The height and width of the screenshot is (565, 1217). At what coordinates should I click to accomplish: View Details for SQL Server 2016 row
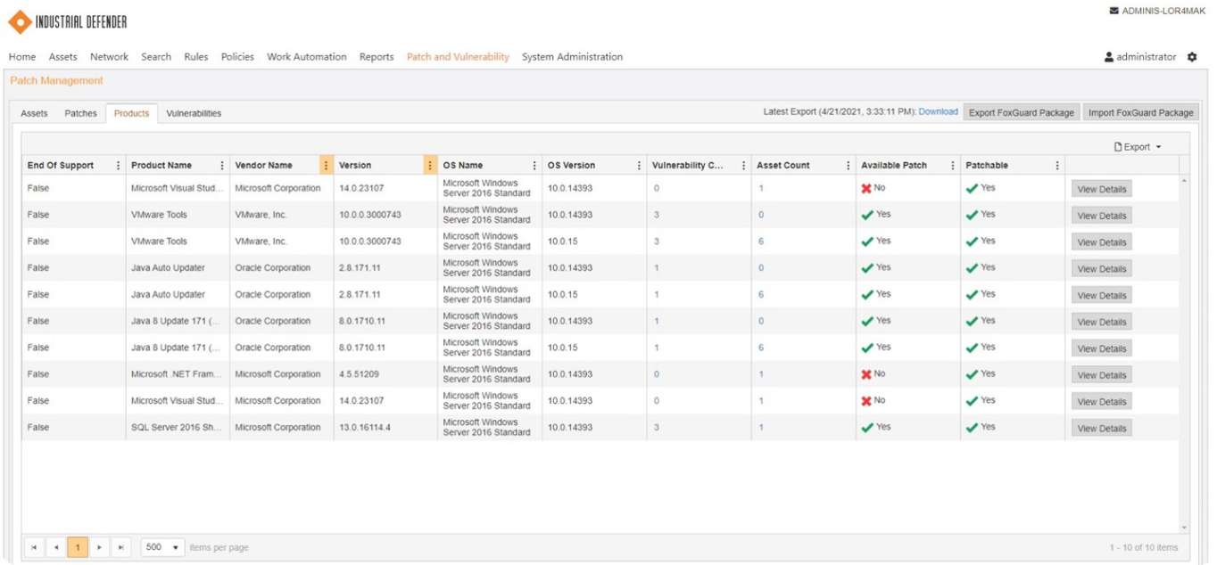tap(1102, 428)
